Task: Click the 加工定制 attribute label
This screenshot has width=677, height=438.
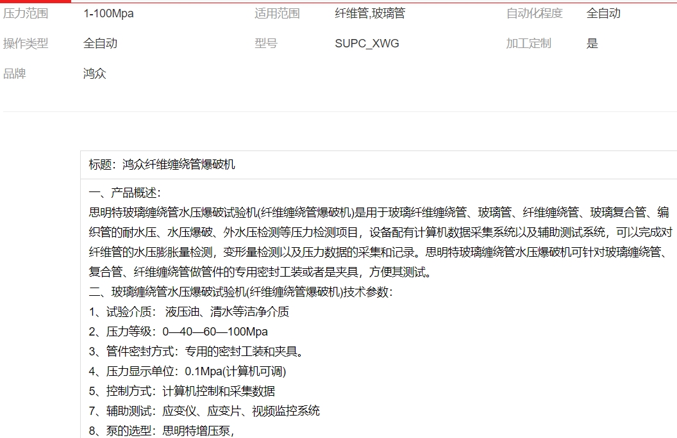Action: tap(528, 44)
